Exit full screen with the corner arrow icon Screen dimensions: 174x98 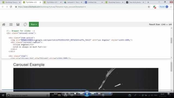coord(169,94)
